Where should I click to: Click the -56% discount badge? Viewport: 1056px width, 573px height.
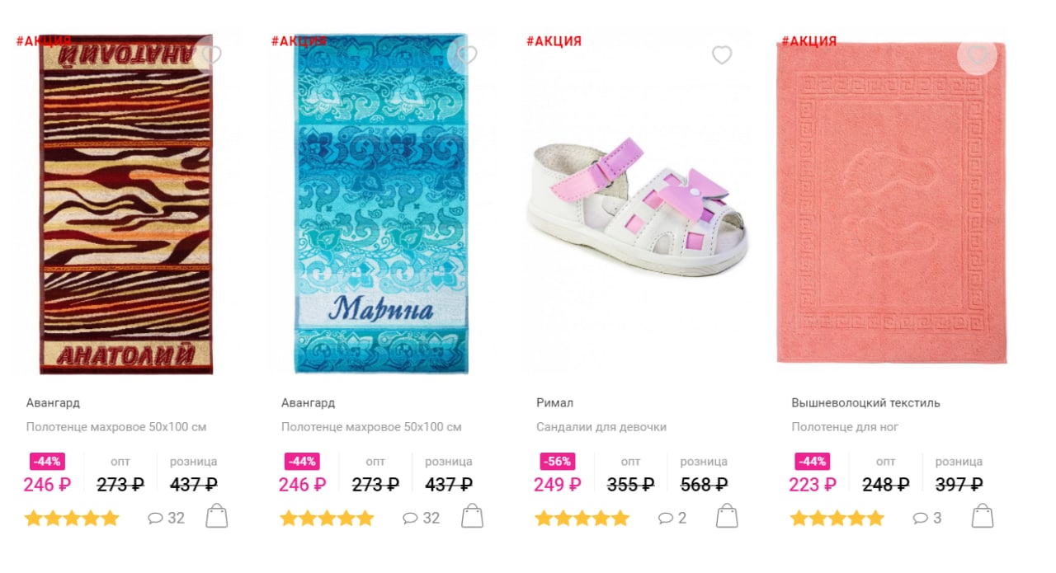(x=557, y=462)
